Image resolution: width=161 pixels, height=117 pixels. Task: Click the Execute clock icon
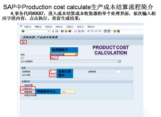tap(23, 42)
